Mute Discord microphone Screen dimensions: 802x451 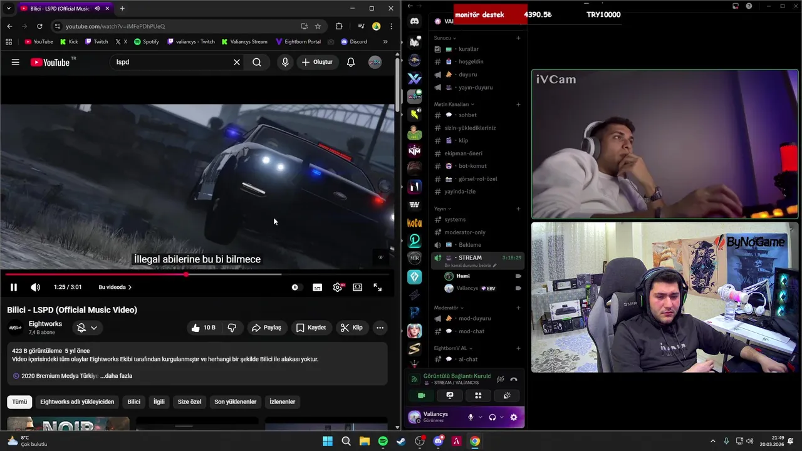tap(471, 417)
